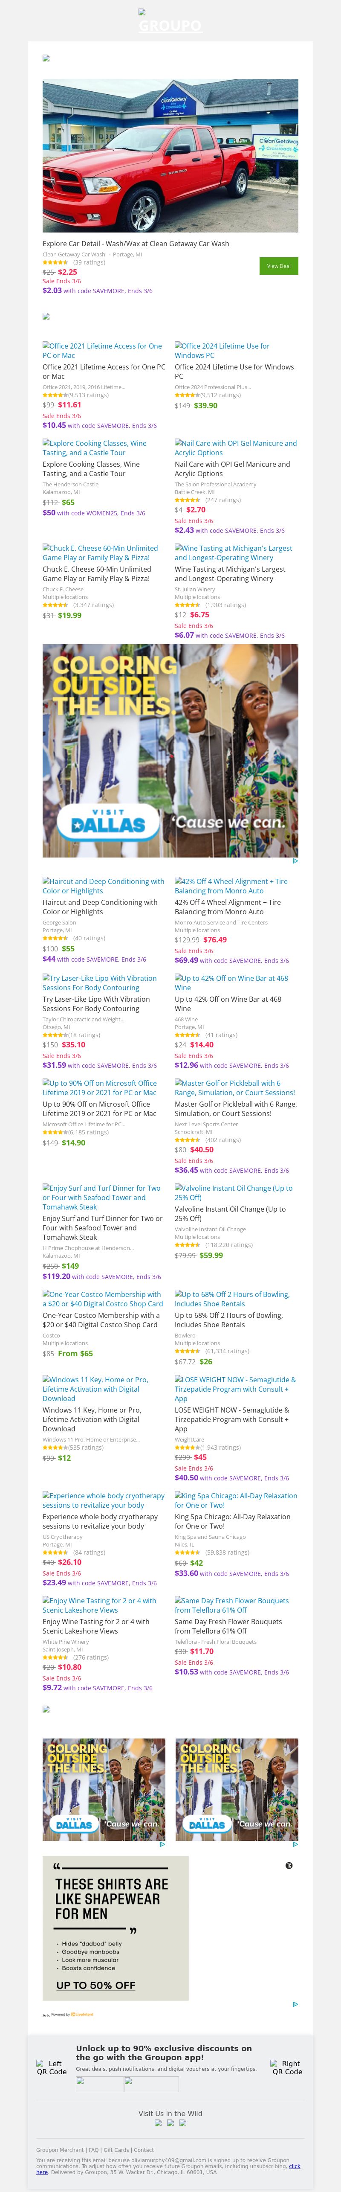Open the Office 2021 Lifetime Access deal link
Screen dimensions: 341x2192
tap(102, 351)
